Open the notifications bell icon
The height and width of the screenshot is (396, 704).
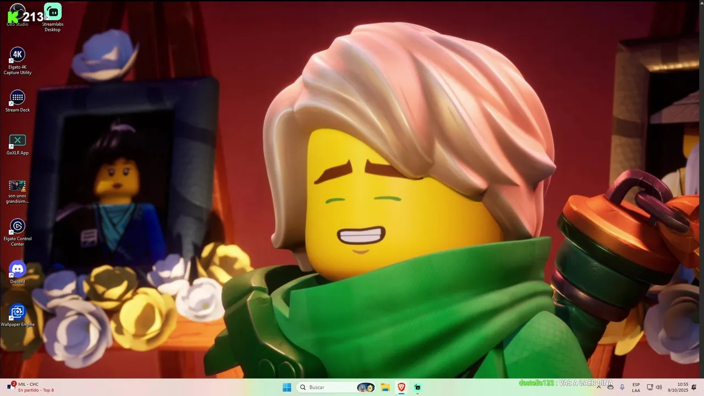click(x=694, y=387)
